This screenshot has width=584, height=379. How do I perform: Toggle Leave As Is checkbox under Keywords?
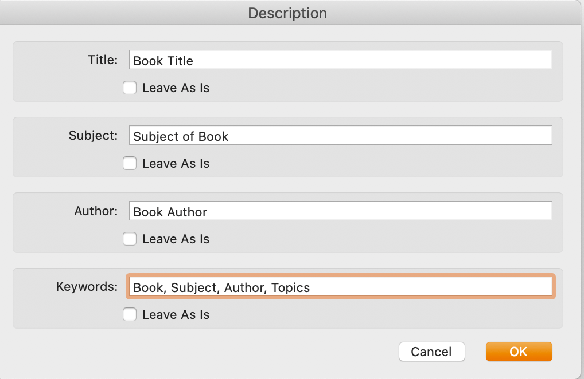(130, 315)
